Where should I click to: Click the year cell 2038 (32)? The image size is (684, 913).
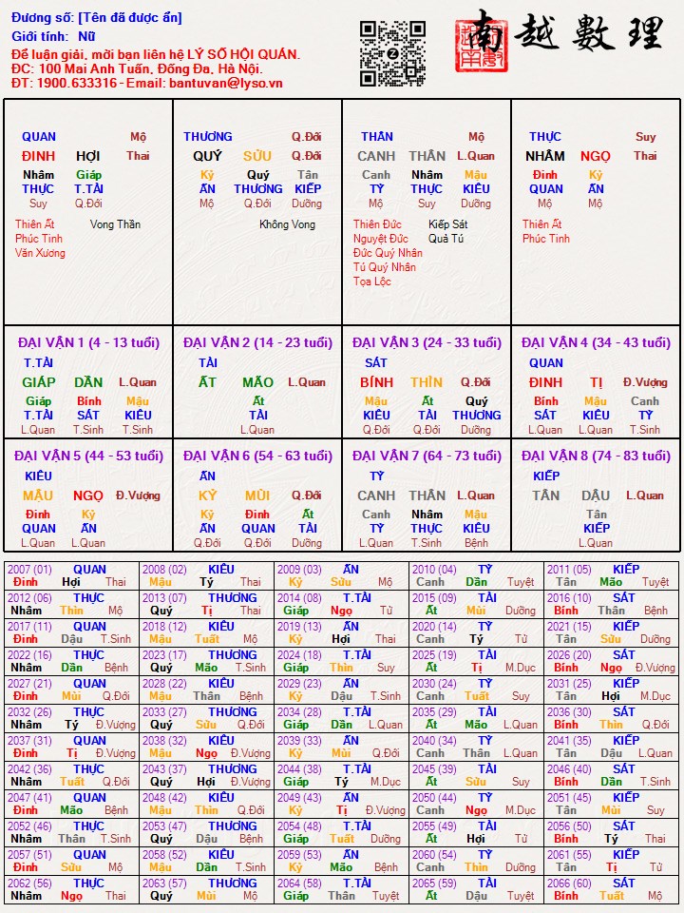206,748
